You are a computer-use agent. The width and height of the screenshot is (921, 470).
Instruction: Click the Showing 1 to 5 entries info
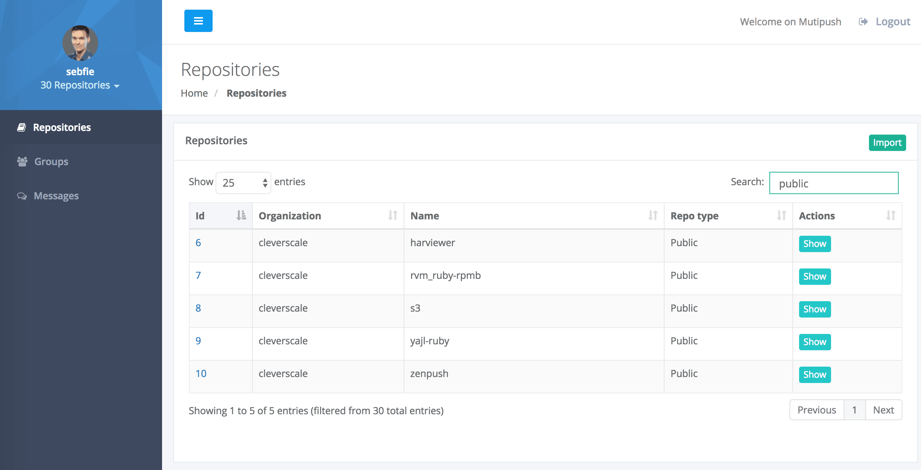(x=316, y=411)
